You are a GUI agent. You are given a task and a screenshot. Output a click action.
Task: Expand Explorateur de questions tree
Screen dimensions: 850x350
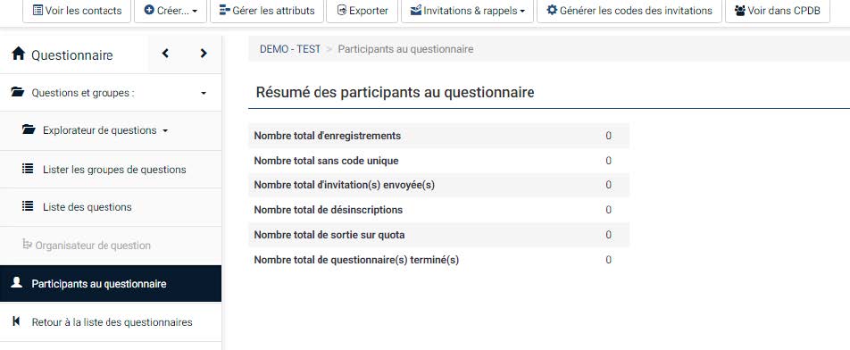point(165,130)
